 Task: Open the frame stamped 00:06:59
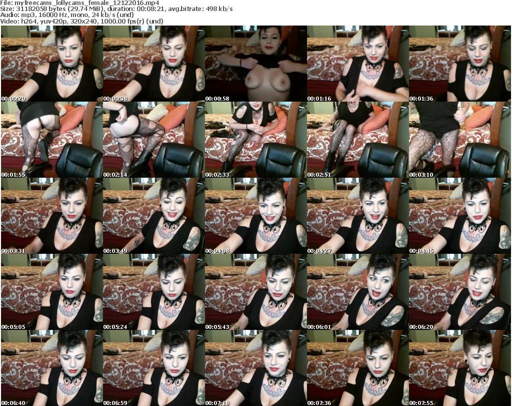point(154,368)
